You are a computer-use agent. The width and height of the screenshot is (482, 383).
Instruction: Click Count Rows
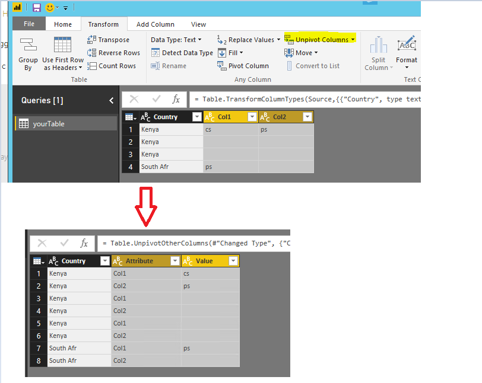pos(111,66)
